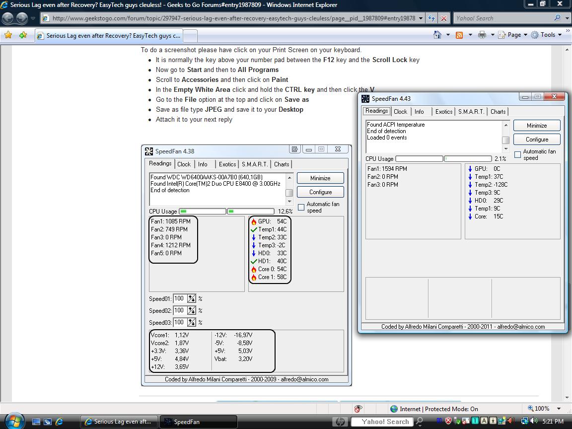Click the fan icon in SpeedFan 4.43's title bar

[365, 98]
